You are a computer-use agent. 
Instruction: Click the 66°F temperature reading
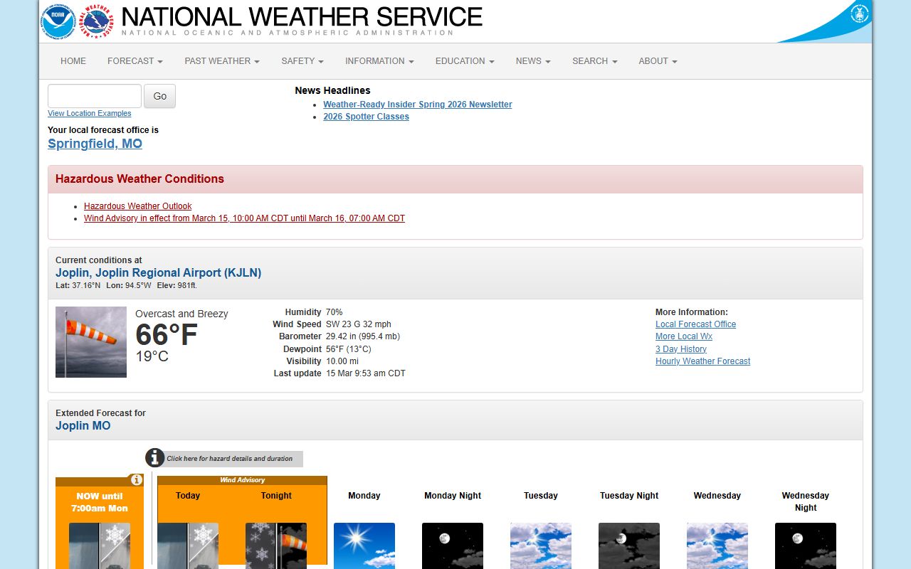167,335
